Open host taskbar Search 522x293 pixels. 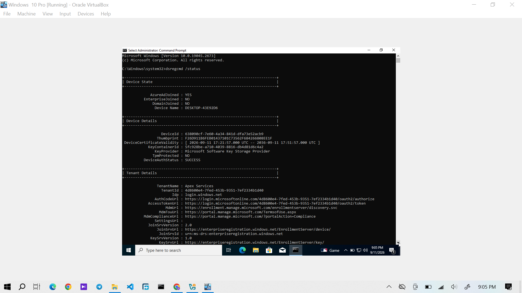click(22, 287)
